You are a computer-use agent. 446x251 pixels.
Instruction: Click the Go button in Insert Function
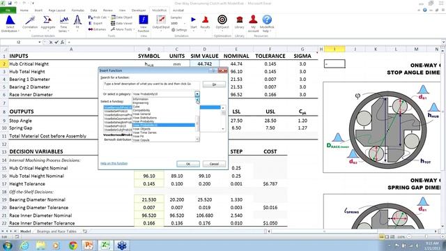[214, 84]
